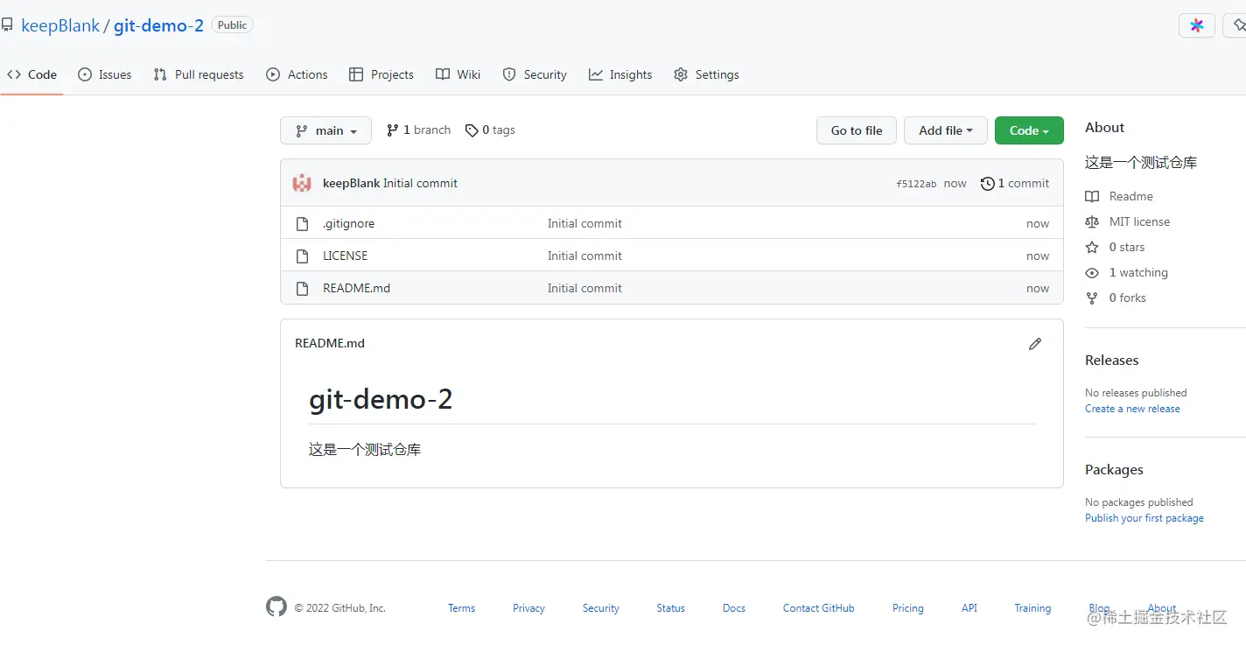The height and width of the screenshot is (645, 1246).
Task: View the 0 tags link
Action: click(x=490, y=130)
